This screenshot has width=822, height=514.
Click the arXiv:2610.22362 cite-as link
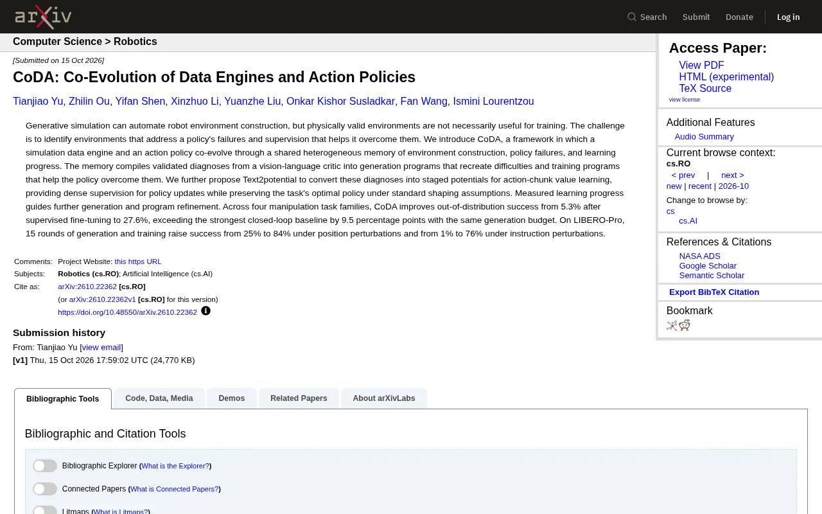[x=87, y=287]
